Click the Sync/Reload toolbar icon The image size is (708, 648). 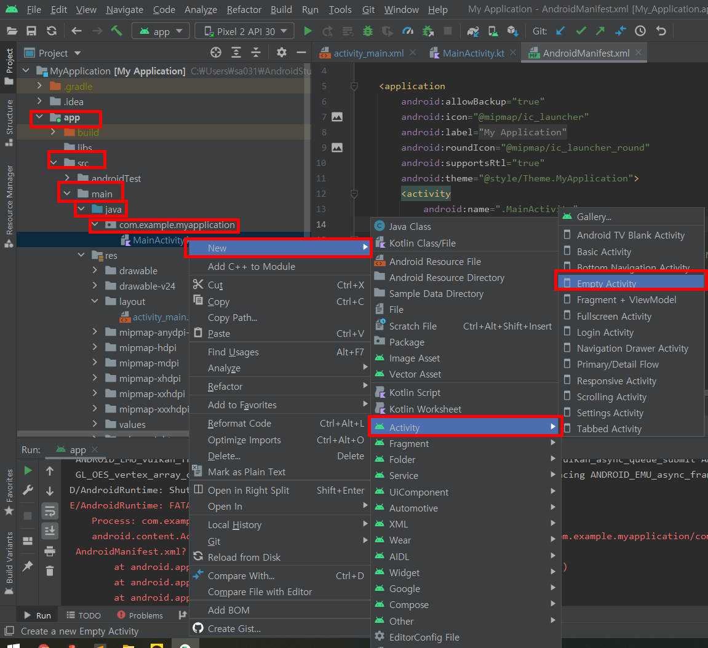coord(52,31)
